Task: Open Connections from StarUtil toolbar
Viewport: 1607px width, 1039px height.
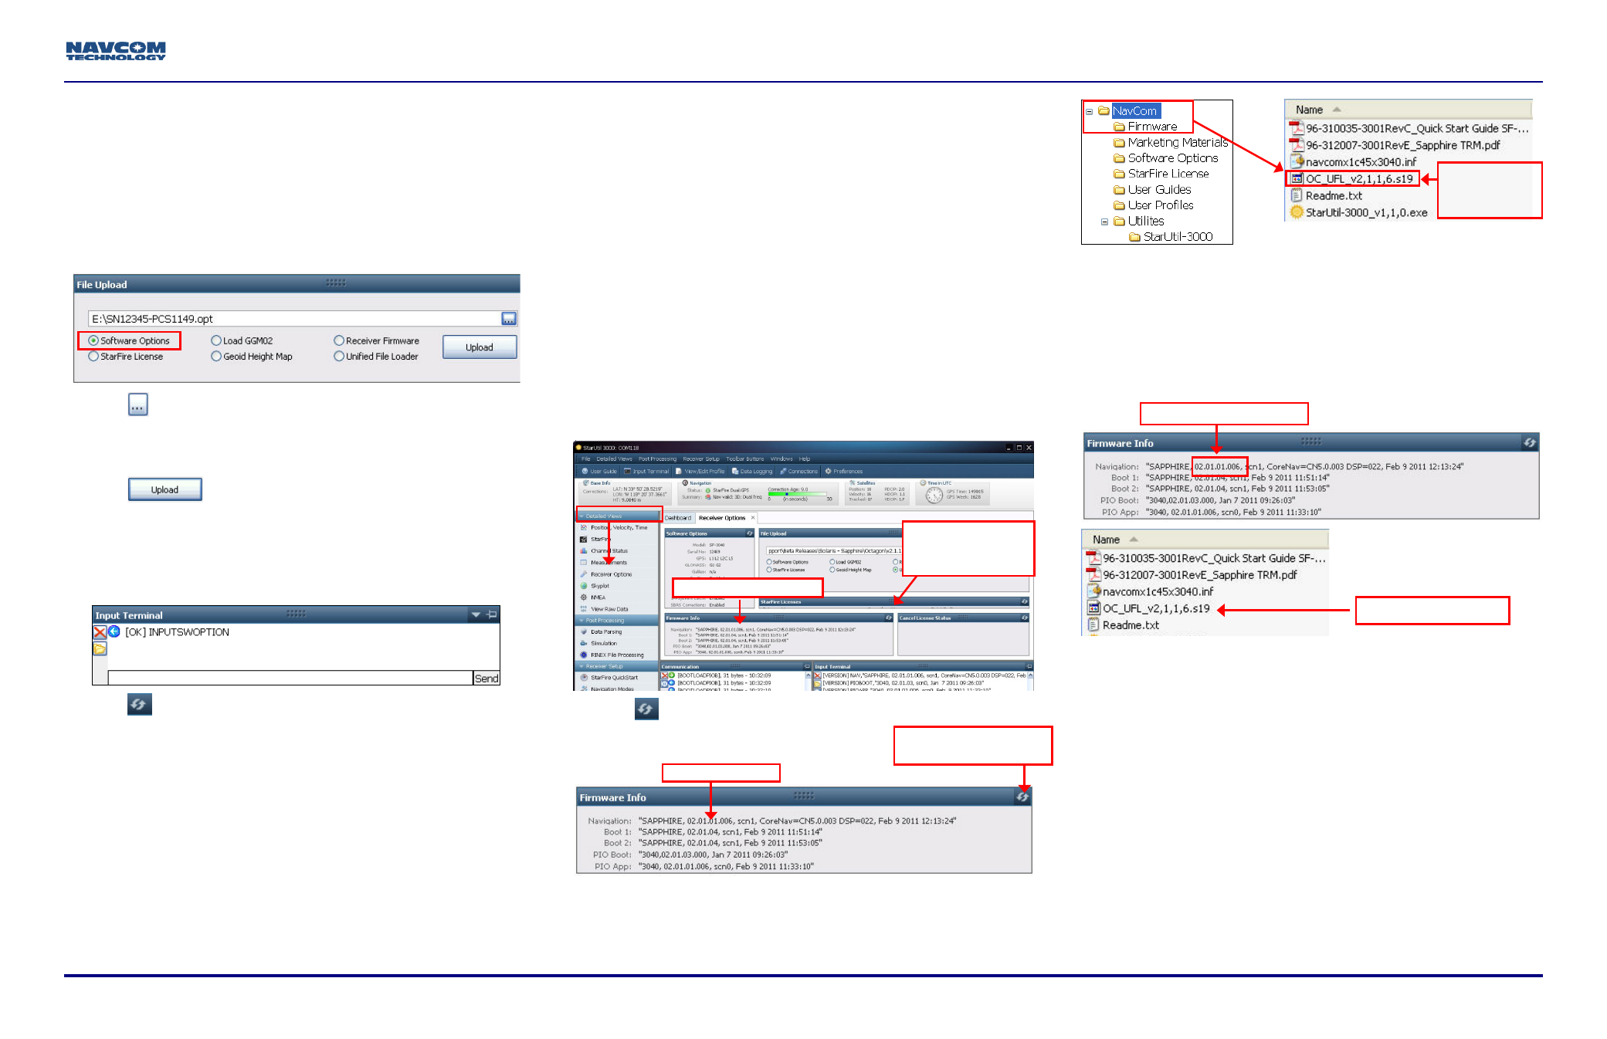Action: (x=799, y=472)
